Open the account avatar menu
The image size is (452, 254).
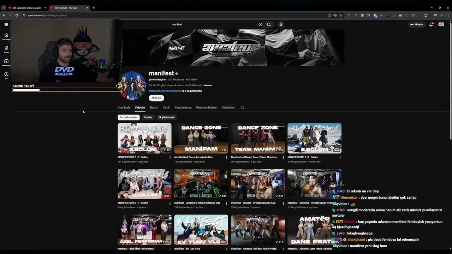click(x=441, y=24)
